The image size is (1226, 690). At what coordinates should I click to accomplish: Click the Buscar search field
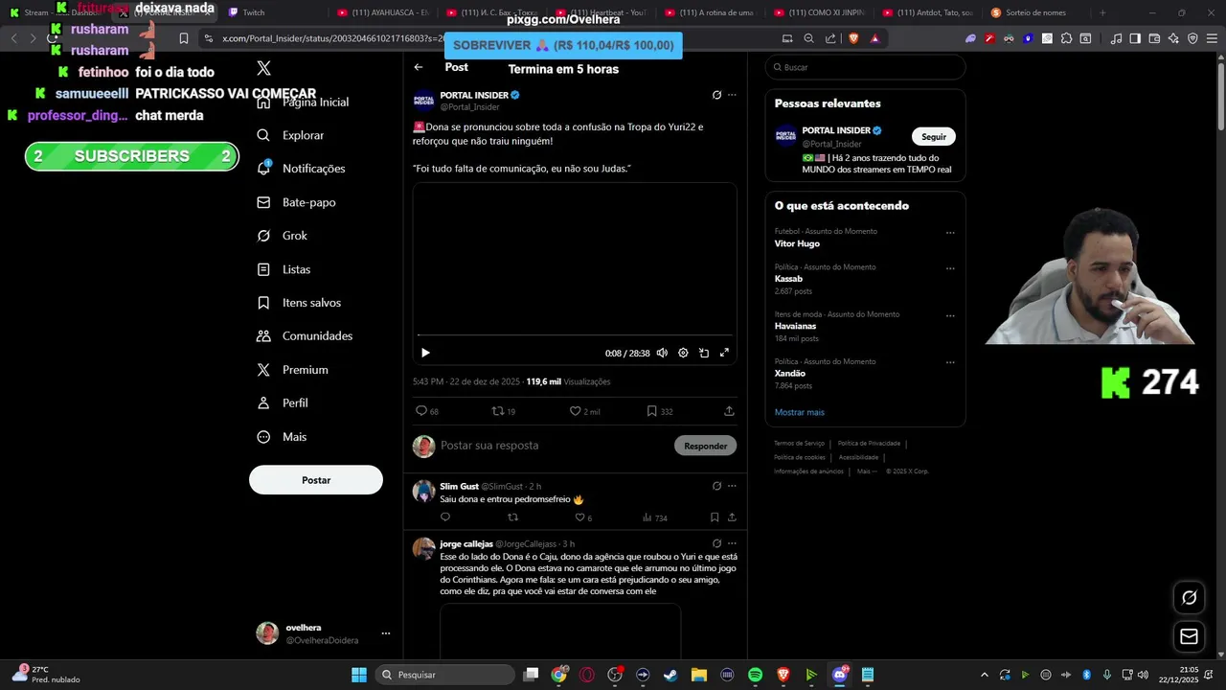pyautogui.click(x=865, y=67)
